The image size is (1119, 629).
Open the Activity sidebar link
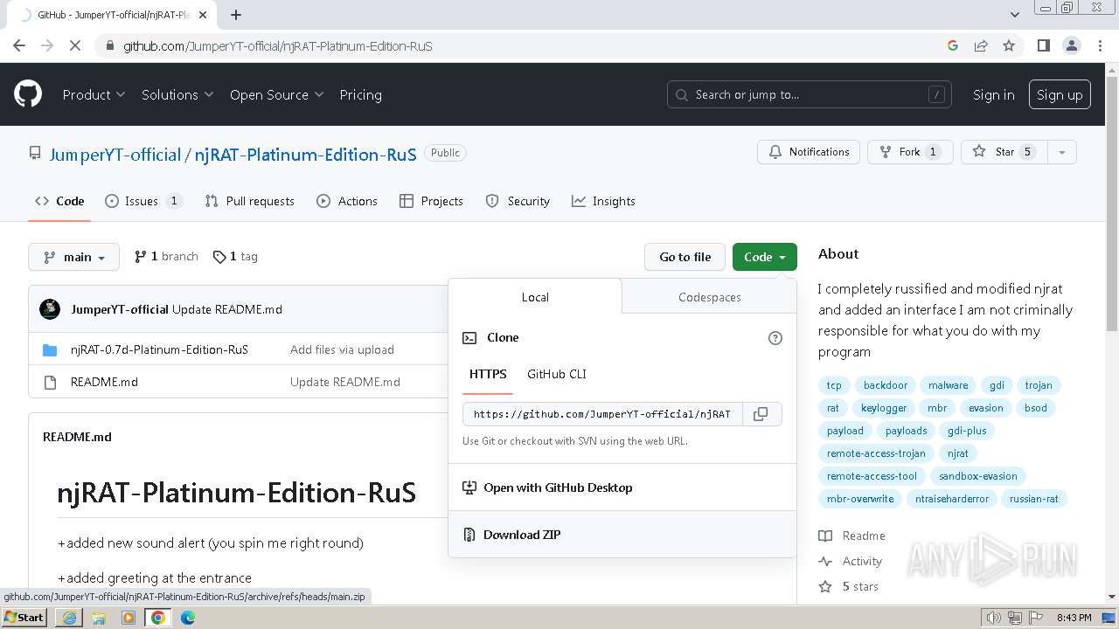click(x=850, y=561)
